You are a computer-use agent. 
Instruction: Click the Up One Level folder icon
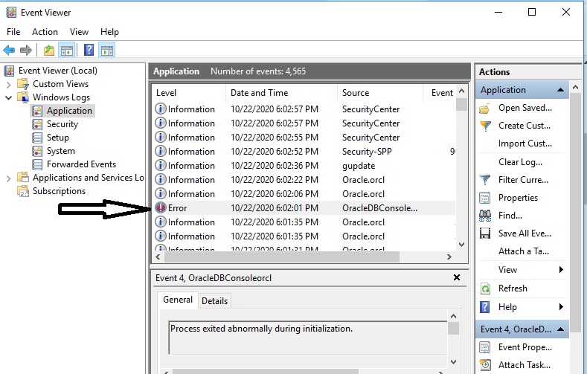pos(49,51)
